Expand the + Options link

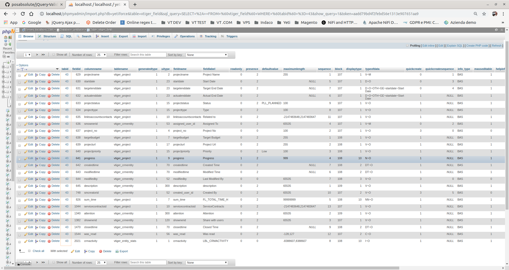22,65
